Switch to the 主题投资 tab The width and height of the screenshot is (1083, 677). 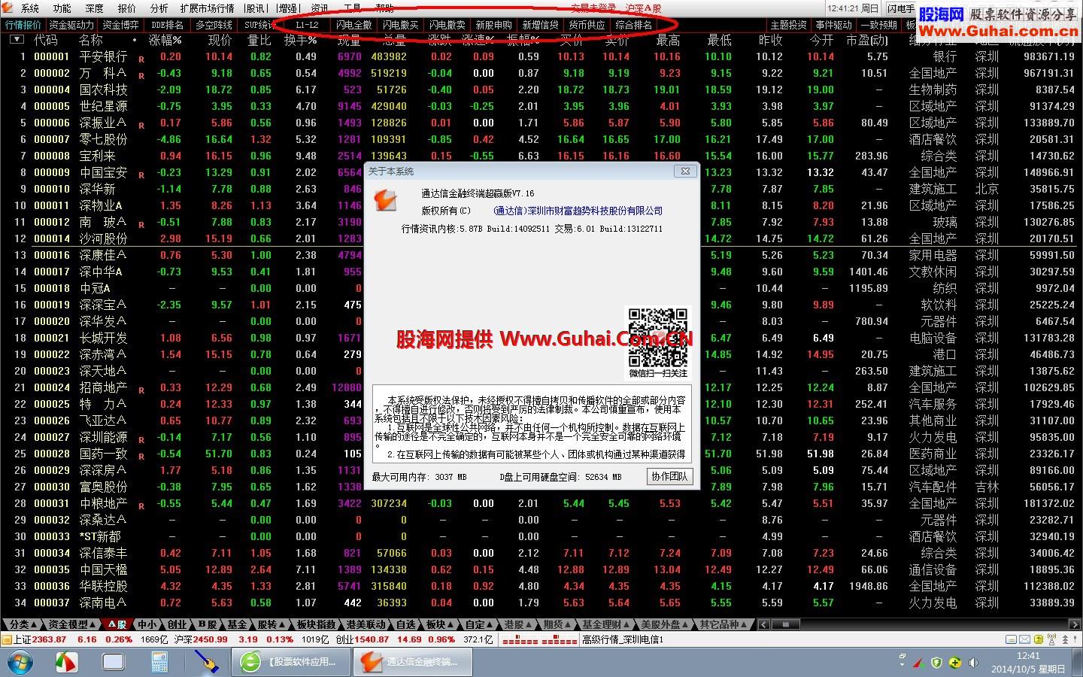coord(788,25)
